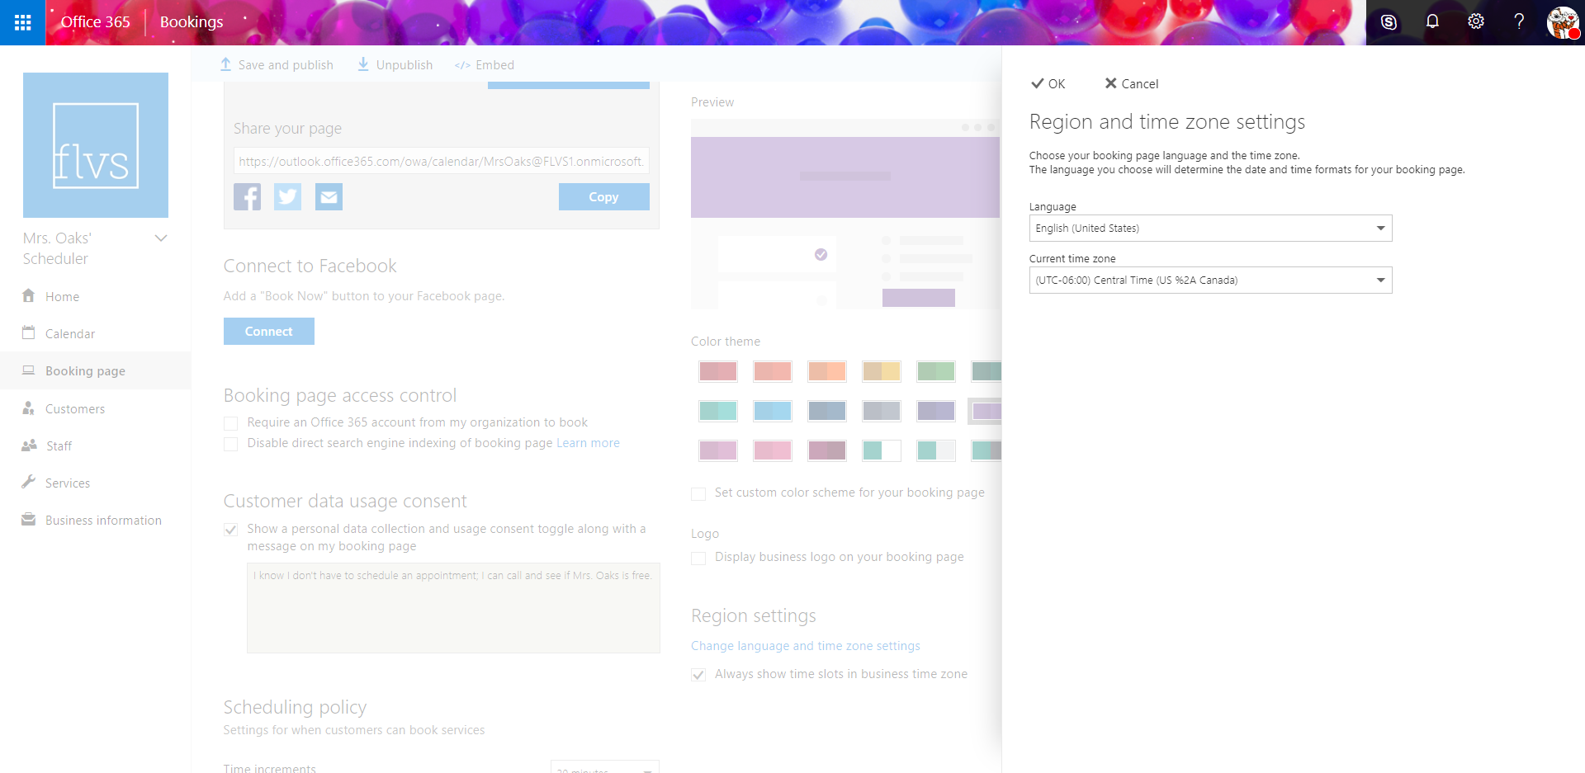The height and width of the screenshot is (773, 1585).
Task: Select the pink swatch in bottom row
Action: [772, 450]
